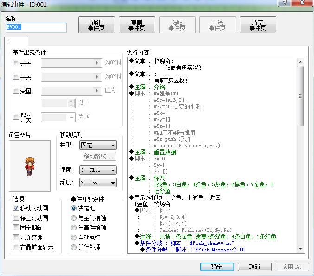
Task: Enable the 变量 condition checkbox
Action: coord(16,91)
